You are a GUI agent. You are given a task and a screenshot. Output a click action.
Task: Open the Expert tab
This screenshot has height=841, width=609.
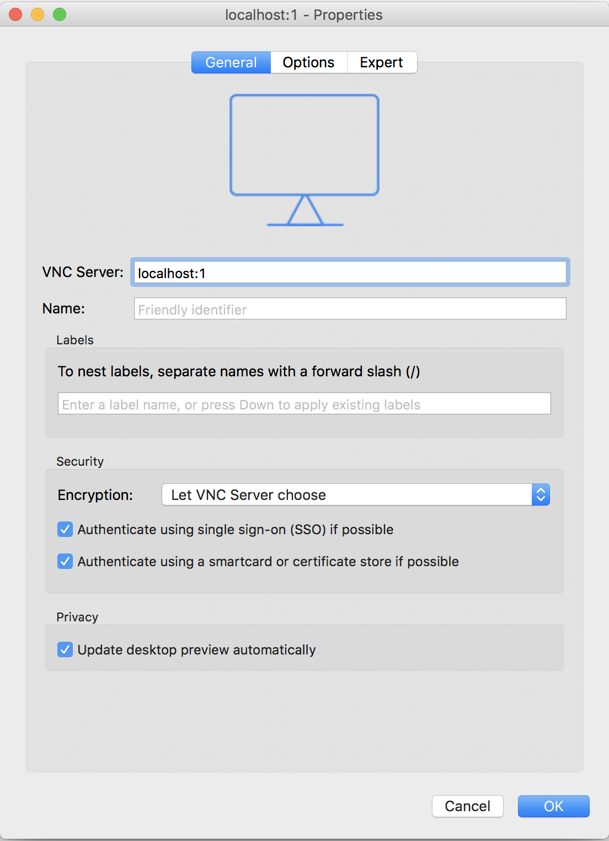(x=381, y=62)
